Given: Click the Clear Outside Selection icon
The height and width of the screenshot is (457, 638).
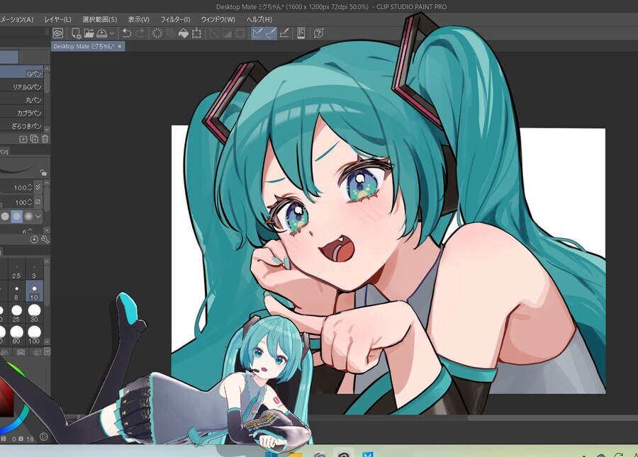Looking at the screenshot, I should click(x=170, y=33).
